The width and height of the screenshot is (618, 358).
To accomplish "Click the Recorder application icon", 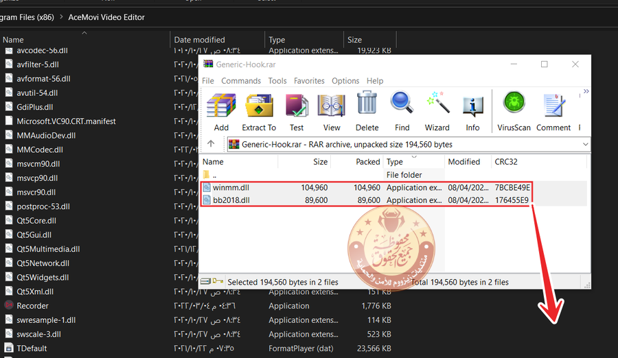I will [x=9, y=305].
